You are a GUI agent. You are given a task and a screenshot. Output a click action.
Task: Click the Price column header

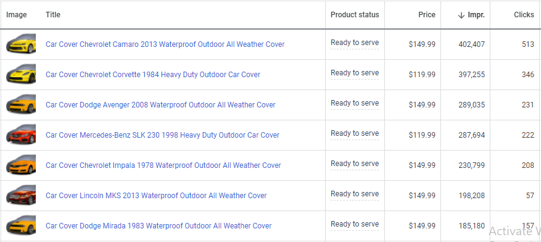point(427,15)
